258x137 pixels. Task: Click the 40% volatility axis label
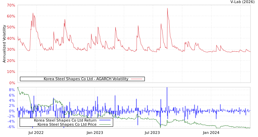point(11,39)
